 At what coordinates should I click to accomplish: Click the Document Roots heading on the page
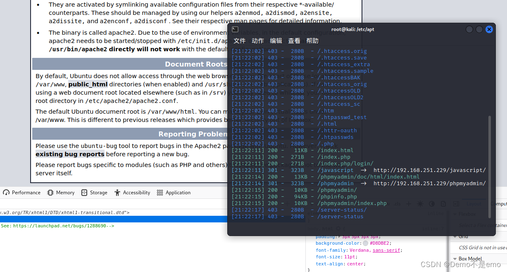point(196,64)
